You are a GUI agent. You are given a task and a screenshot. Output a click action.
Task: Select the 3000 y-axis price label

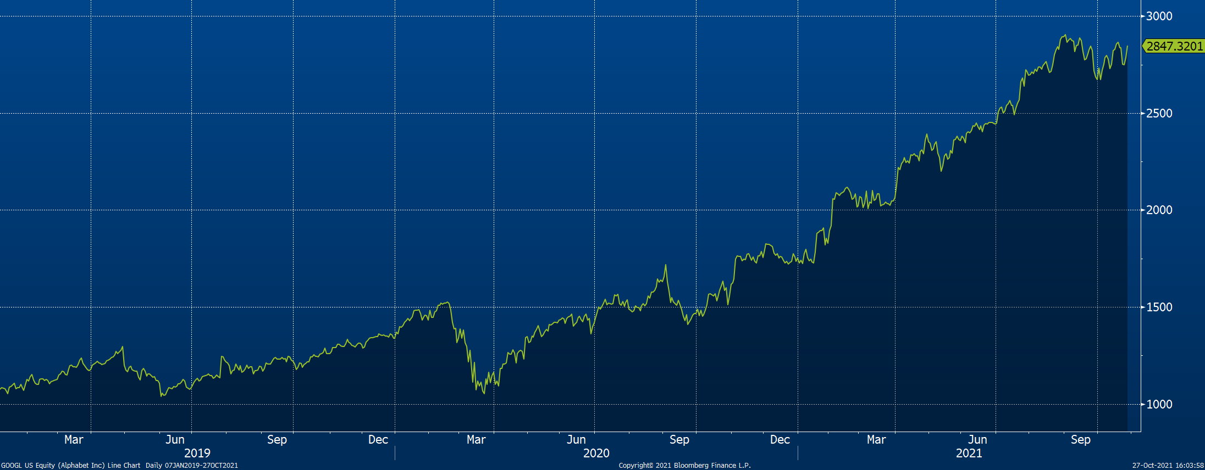(1159, 16)
